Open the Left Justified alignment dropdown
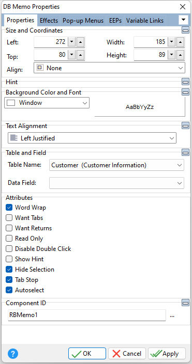Viewport: 192px width, 364px height. [x=92, y=138]
